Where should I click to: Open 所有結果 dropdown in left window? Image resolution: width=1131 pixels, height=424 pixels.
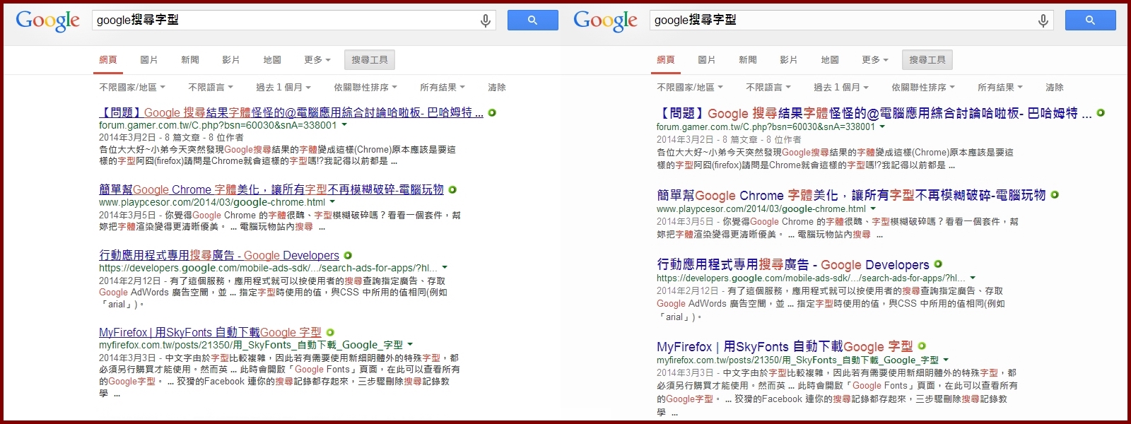coord(443,88)
